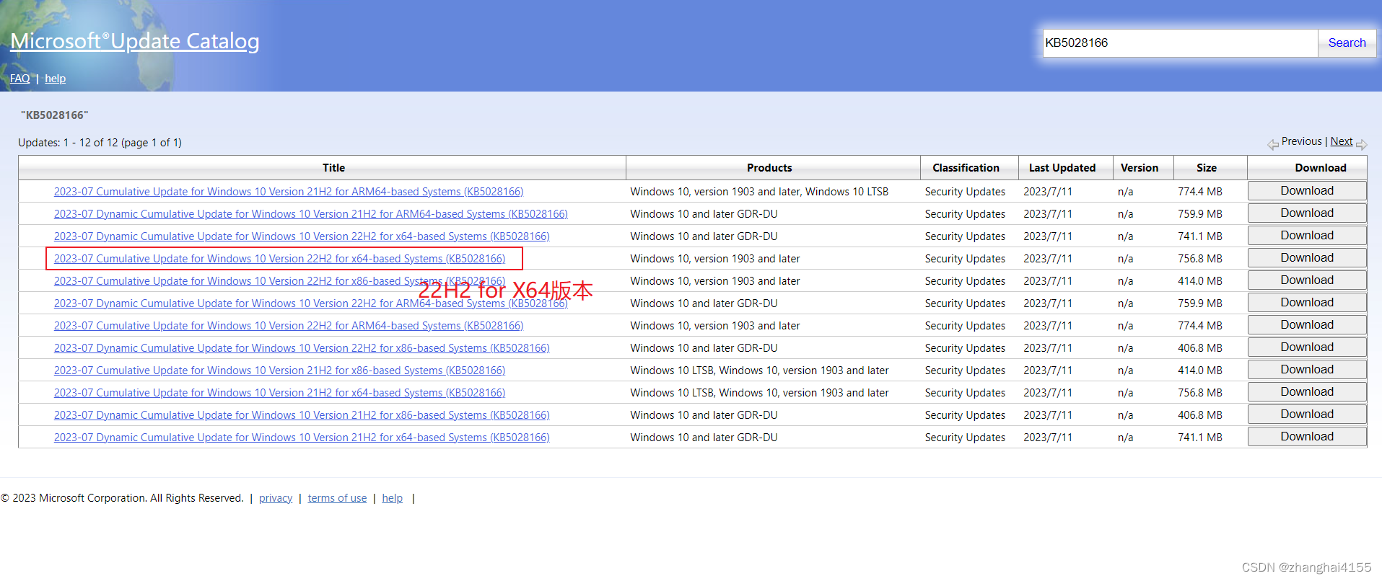Open the Microsoft Update Catalog home link
This screenshot has height=581, width=1382.
(x=135, y=41)
